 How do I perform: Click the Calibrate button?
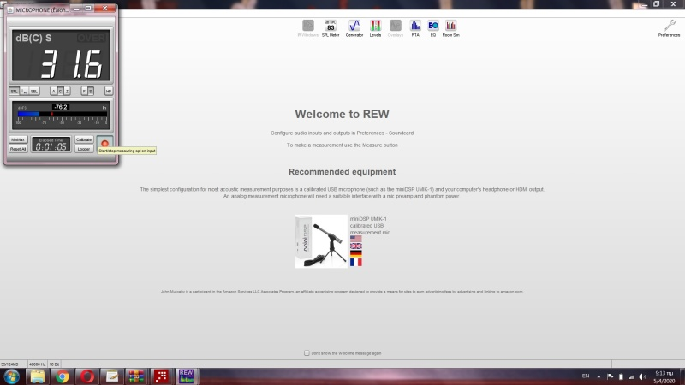[x=84, y=139]
